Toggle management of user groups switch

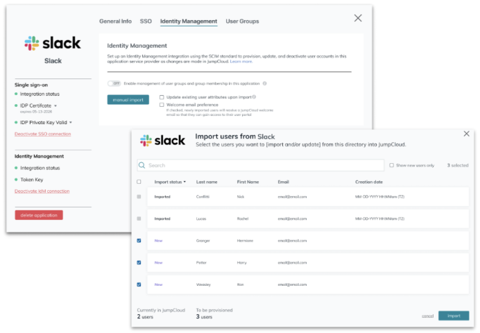114,83
